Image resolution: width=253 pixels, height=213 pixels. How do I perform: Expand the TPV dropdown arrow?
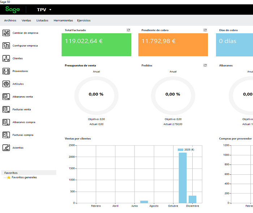50,10
